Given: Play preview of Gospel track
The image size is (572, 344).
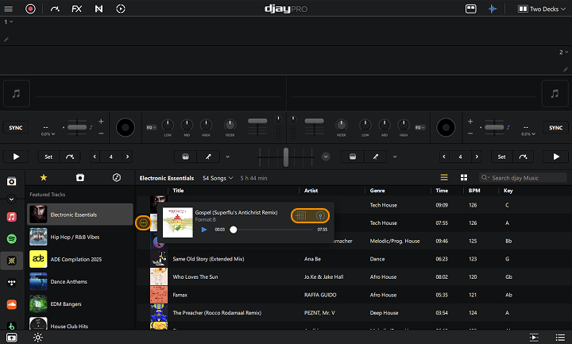Looking at the screenshot, I should click(204, 230).
